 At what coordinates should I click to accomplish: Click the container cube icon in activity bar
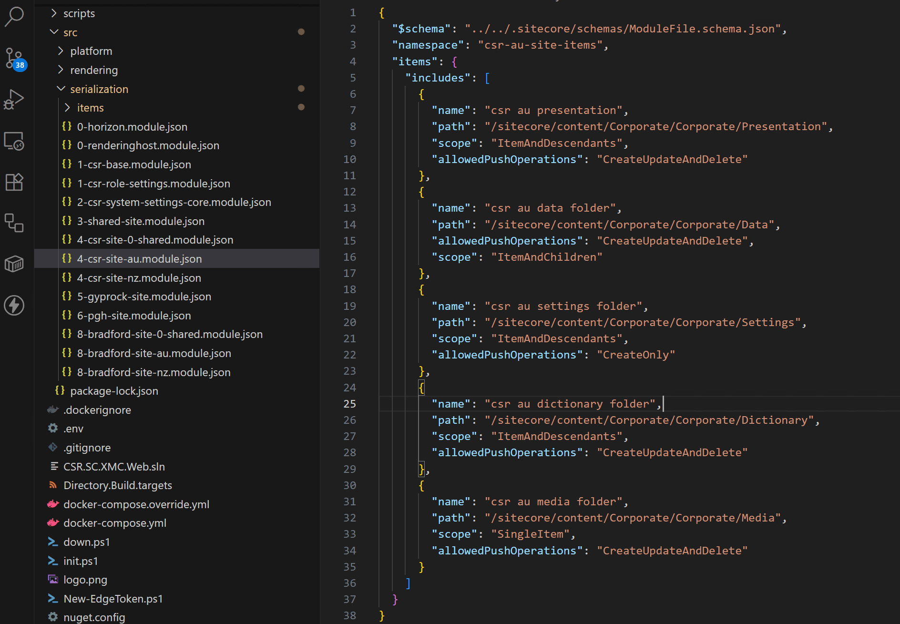tap(14, 264)
